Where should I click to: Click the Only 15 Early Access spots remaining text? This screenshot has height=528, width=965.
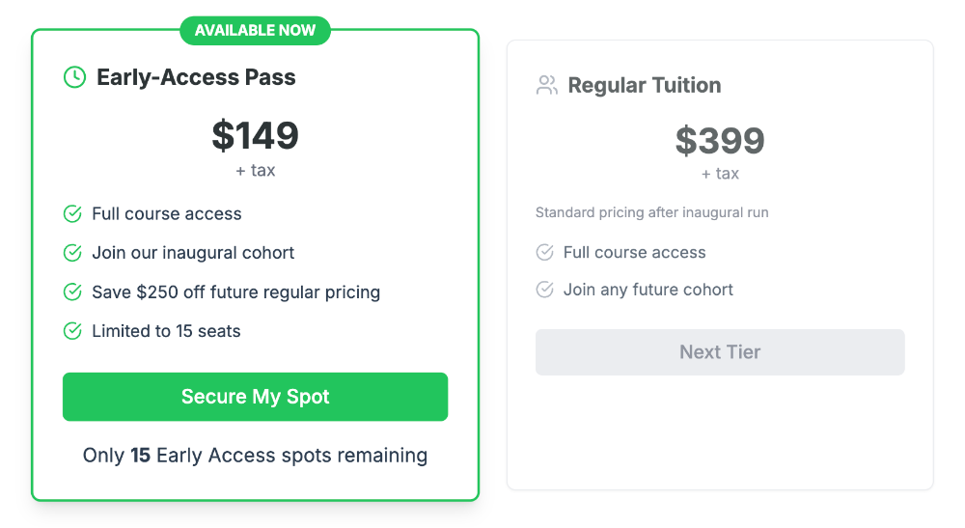255,456
